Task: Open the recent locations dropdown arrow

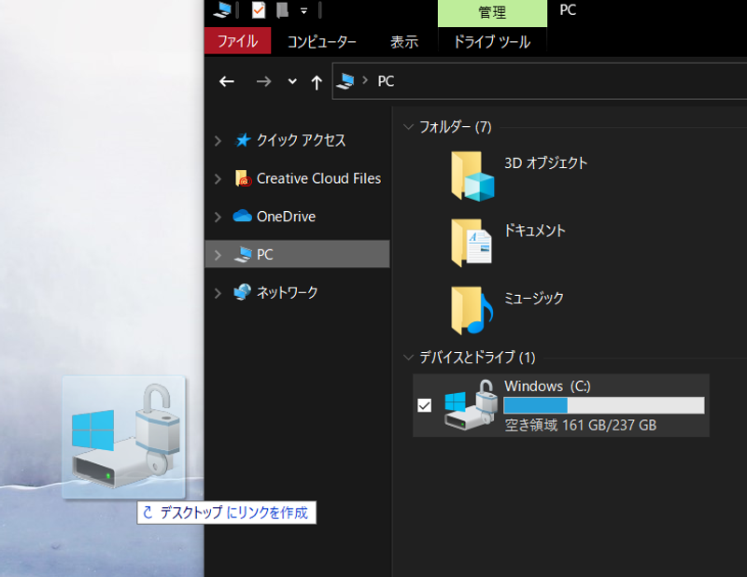Action: pos(292,82)
